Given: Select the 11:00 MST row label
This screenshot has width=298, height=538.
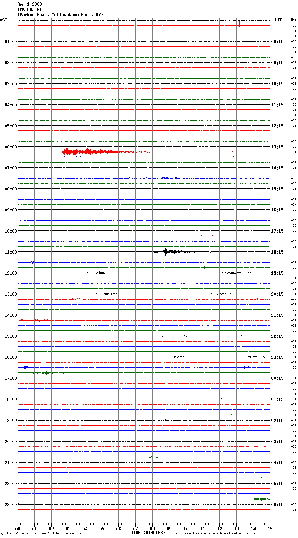Looking at the screenshot, I should 11,252.
